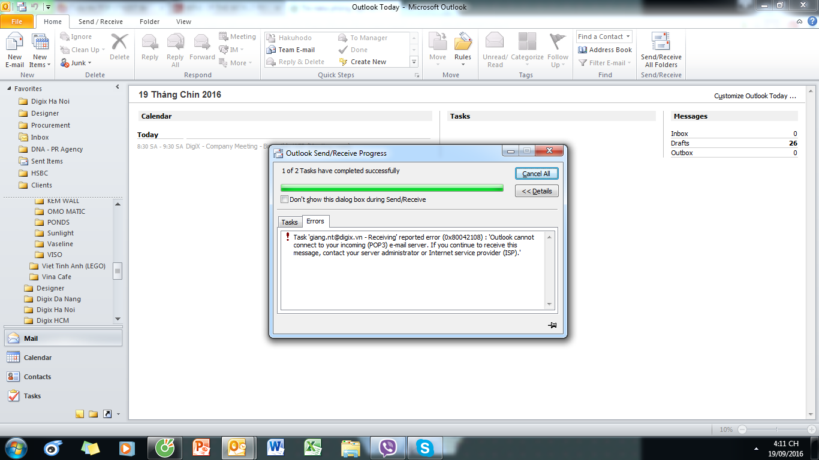
Task: Open the Outbox messages link
Action: 682,153
